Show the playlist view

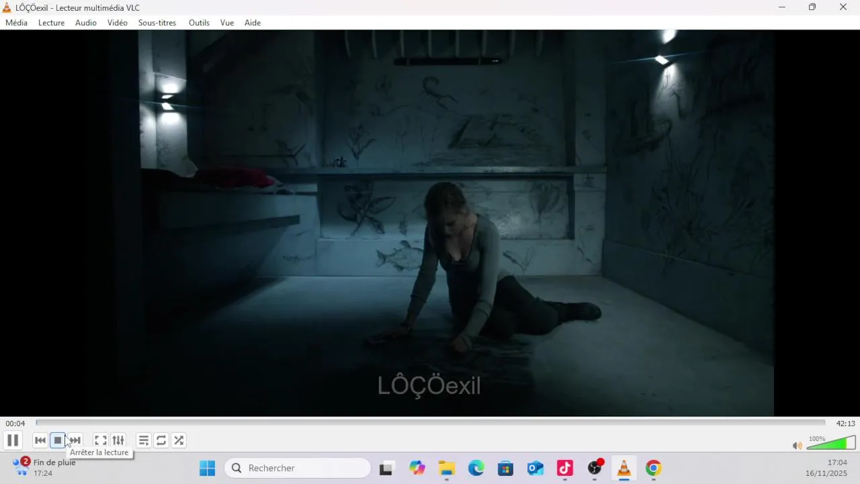click(144, 440)
